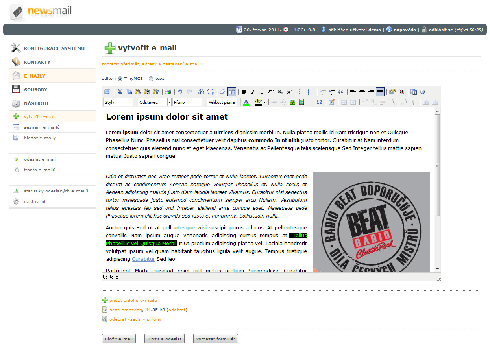Screen dimensions: 490x347
Task: Click the Cut scissors icon
Action: pos(120,92)
